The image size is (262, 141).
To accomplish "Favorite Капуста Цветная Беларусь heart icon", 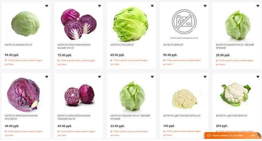I will tap(205, 77).
